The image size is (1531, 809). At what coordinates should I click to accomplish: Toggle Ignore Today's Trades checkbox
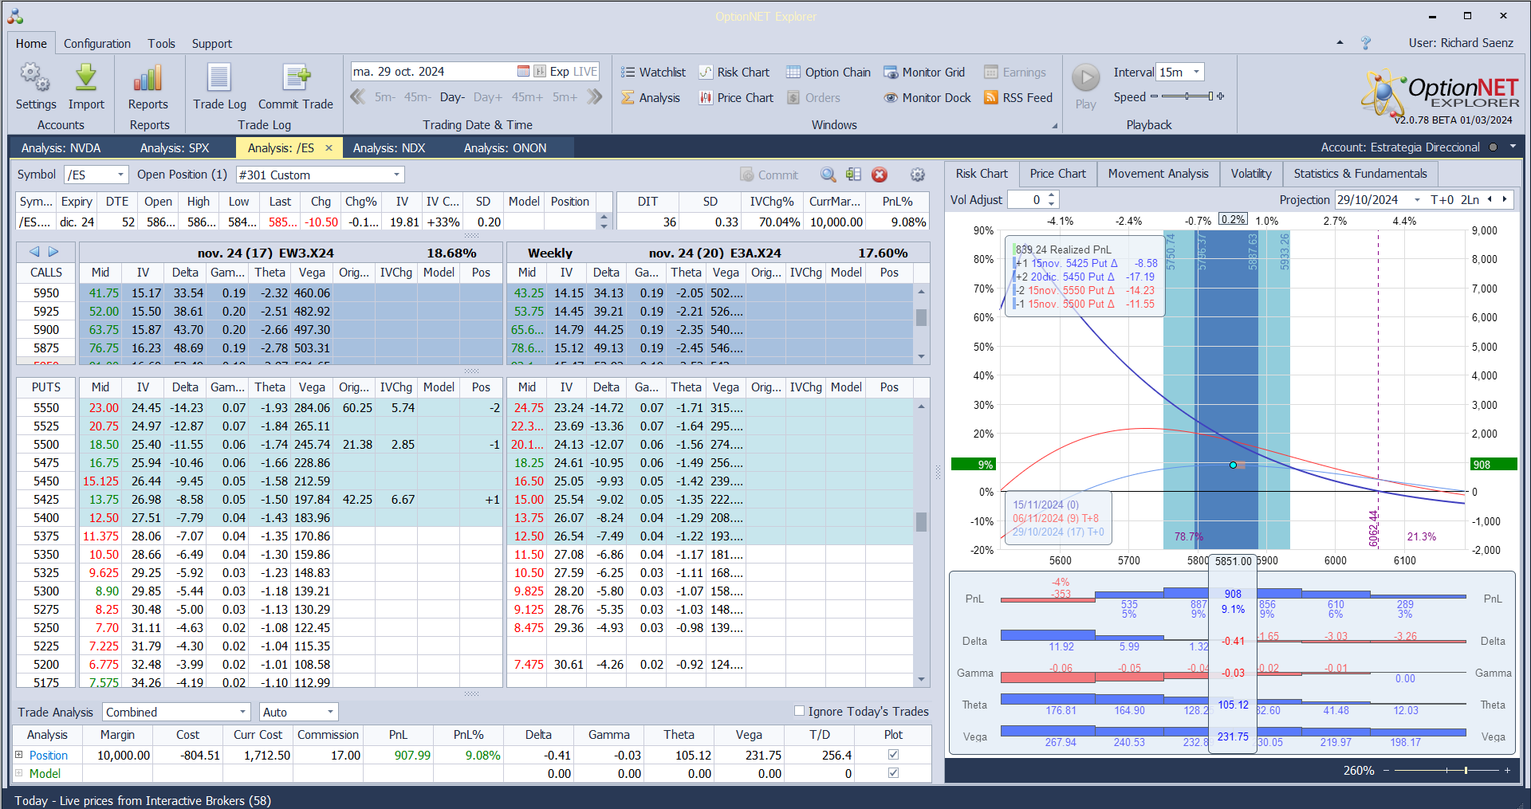click(799, 711)
